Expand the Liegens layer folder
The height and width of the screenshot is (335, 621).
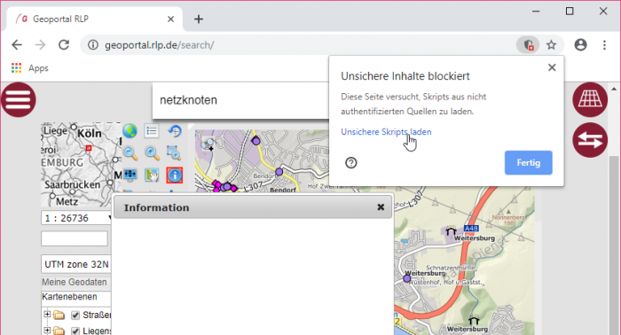point(47,330)
